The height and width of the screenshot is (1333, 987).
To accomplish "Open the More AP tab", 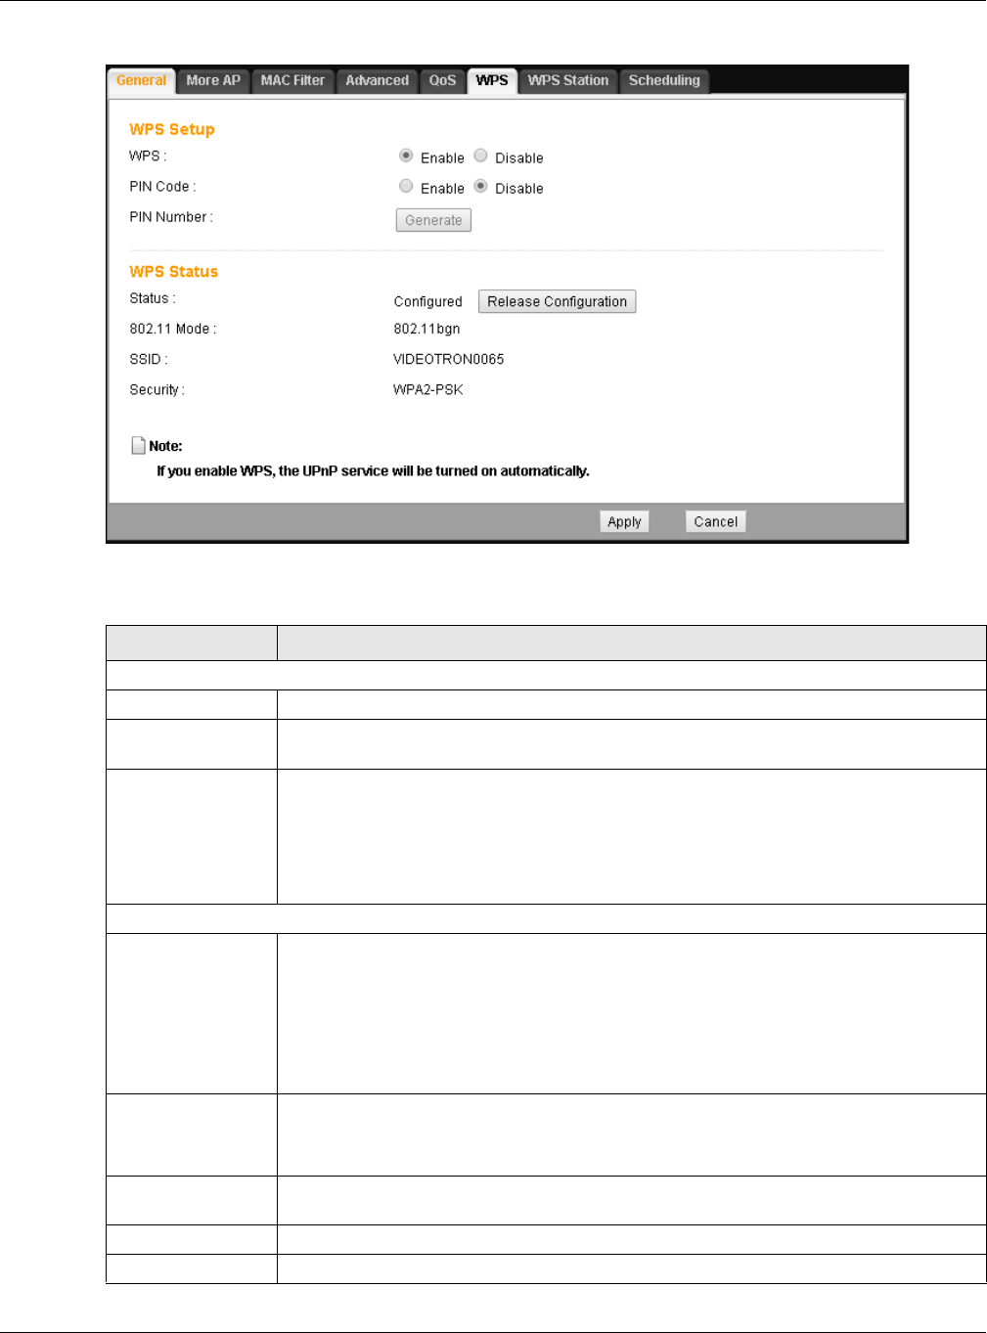I will click(x=213, y=81).
